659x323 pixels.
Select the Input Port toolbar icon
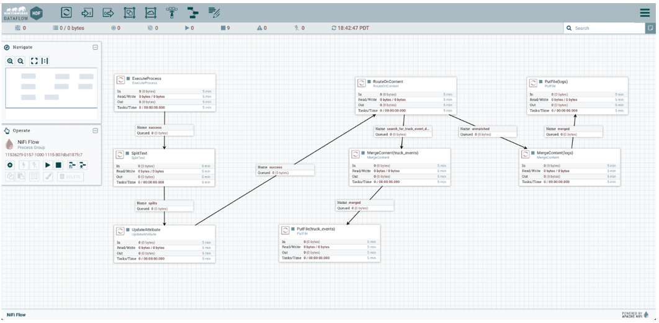(87, 12)
